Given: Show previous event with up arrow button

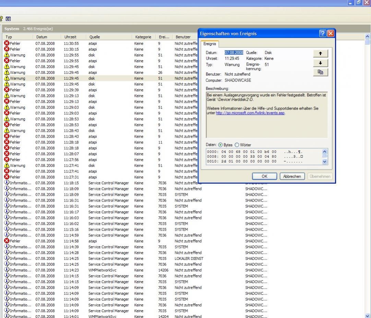Looking at the screenshot, I should 320,53.
